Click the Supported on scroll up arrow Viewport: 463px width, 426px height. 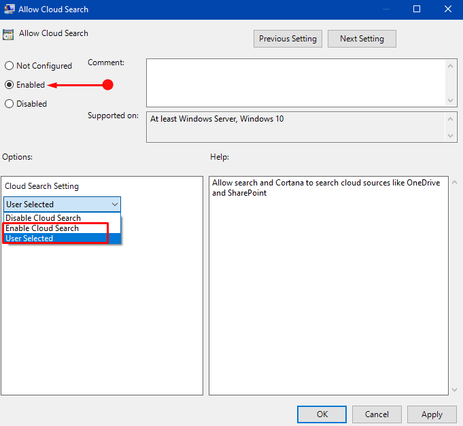point(450,119)
